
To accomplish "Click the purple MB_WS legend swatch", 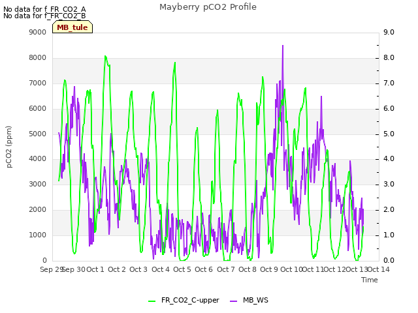I will [x=233, y=301].
